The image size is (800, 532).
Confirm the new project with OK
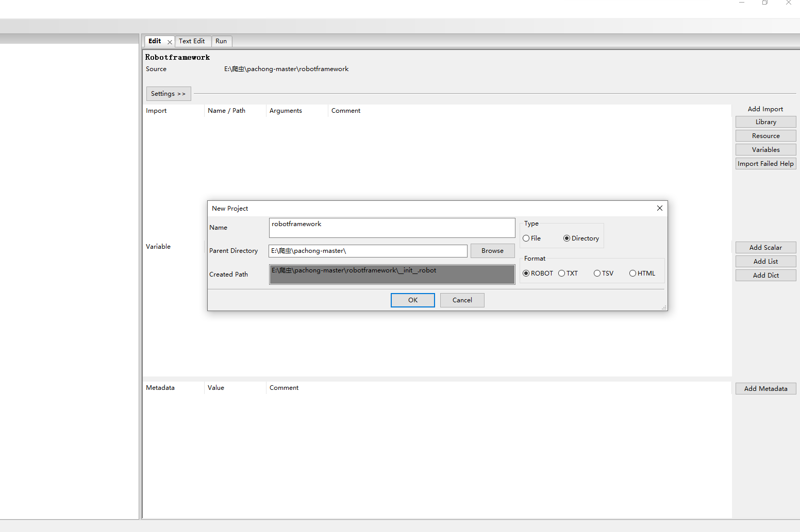[x=413, y=300]
